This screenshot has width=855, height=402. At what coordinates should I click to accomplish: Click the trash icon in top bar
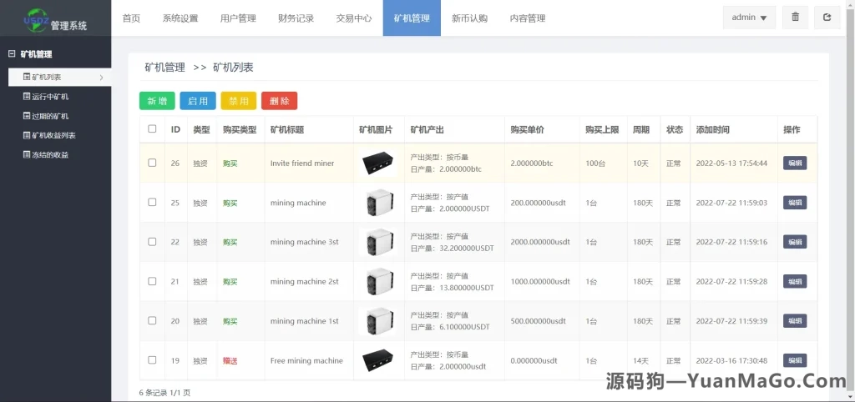(795, 18)
